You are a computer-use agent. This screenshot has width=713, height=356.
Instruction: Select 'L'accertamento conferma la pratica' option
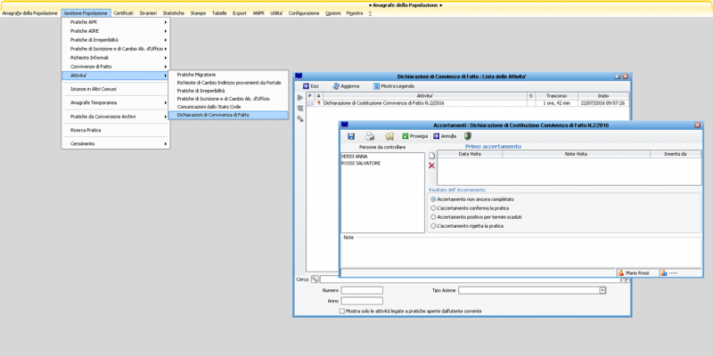434,208
